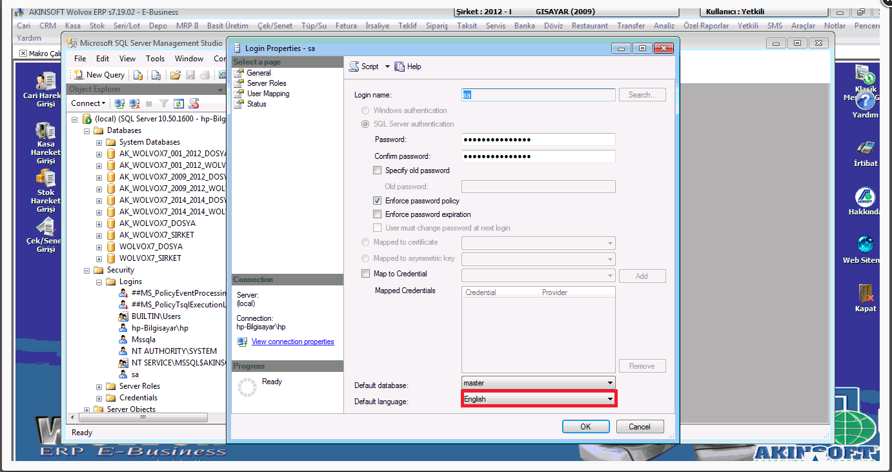Open SSMS Tools menu
The height and width of the screenshot is (472, 892).
tap(155, 59)
